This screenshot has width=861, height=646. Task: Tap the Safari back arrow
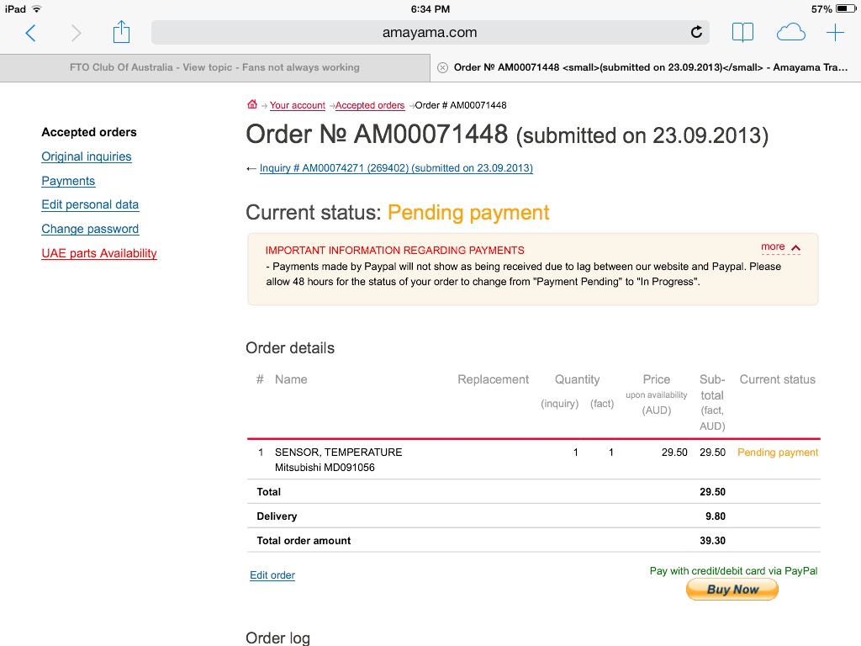pyautogui.click(x=31, y=33)
